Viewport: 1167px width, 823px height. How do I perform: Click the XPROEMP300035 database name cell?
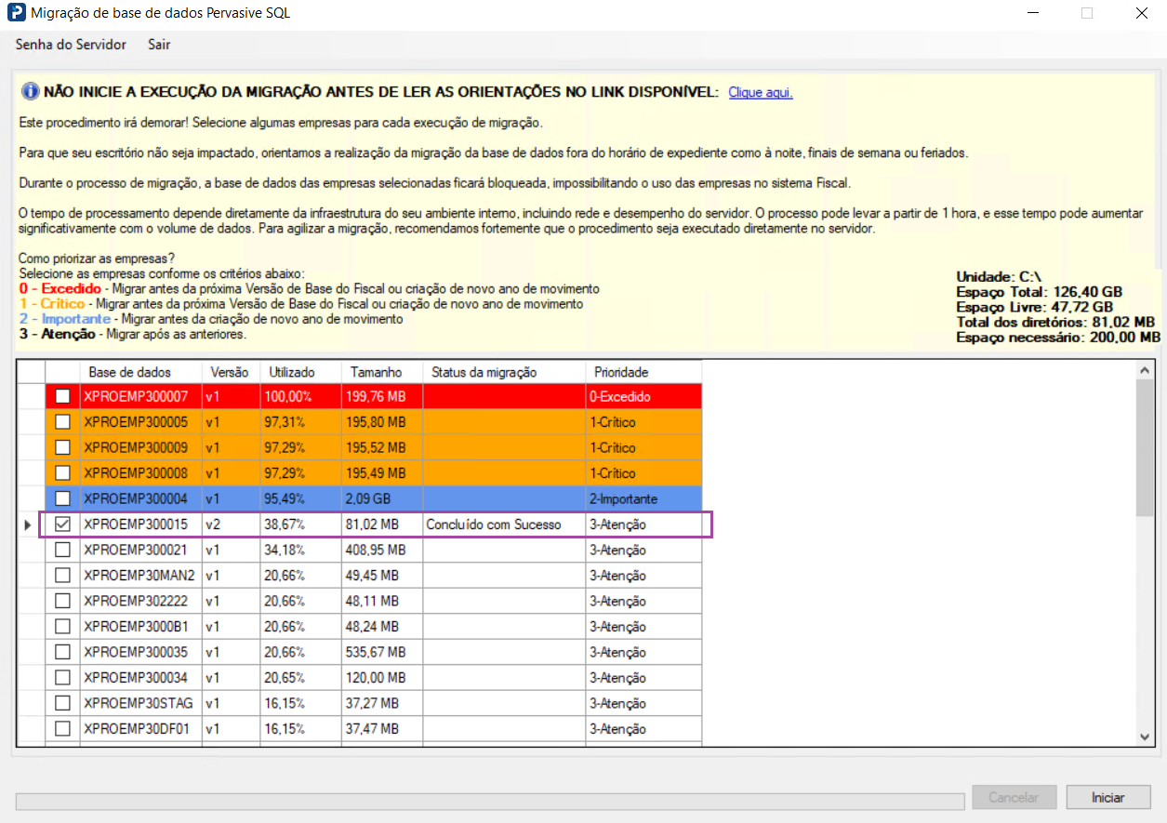coord(140,652)
